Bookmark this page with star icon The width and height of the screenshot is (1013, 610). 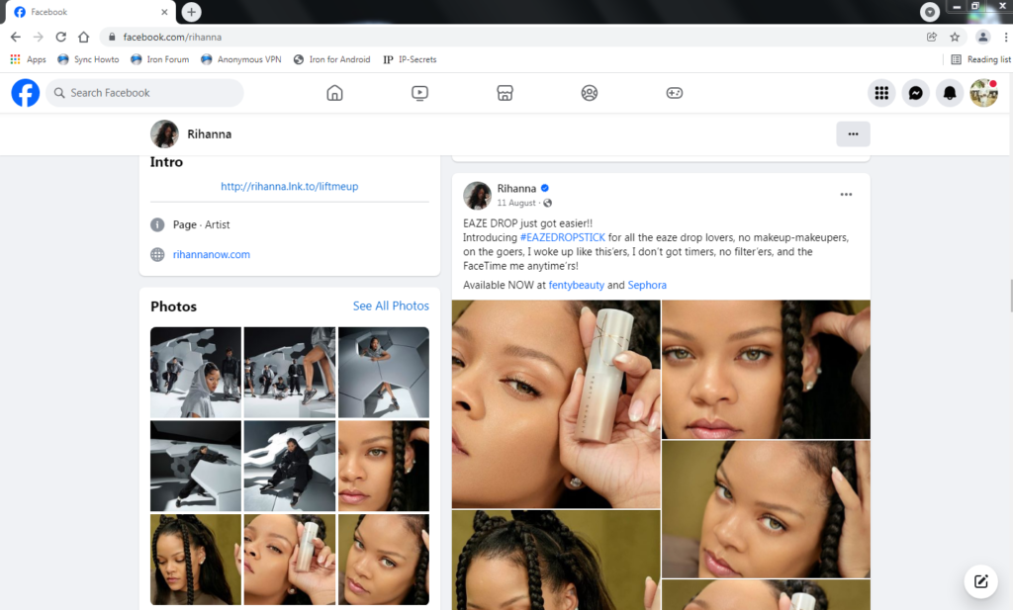tap(955, 37)
